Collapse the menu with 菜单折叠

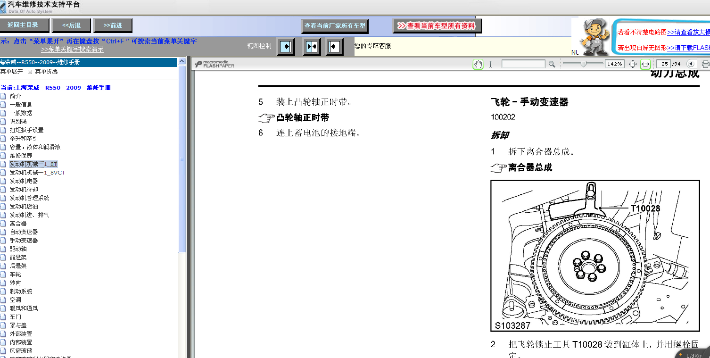[x=46, y=72]
